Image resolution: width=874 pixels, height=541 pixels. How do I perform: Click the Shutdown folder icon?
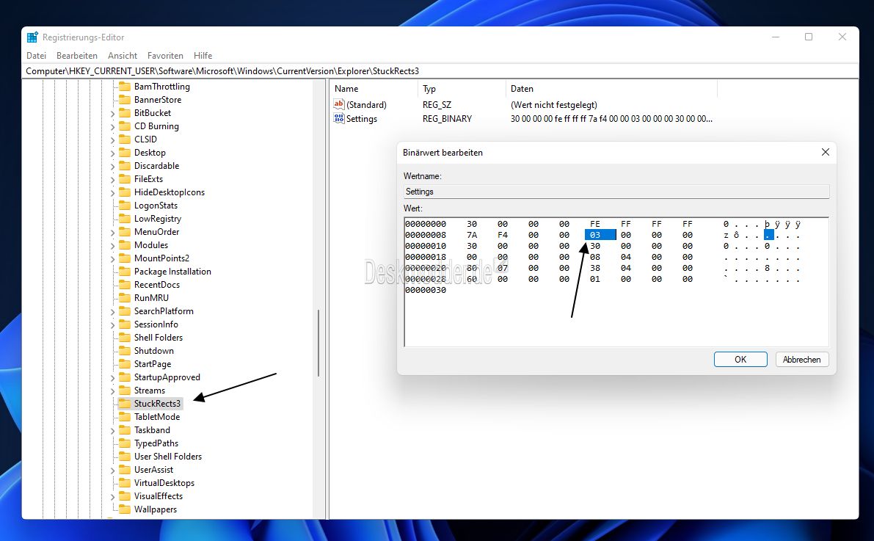click(125, 351)
